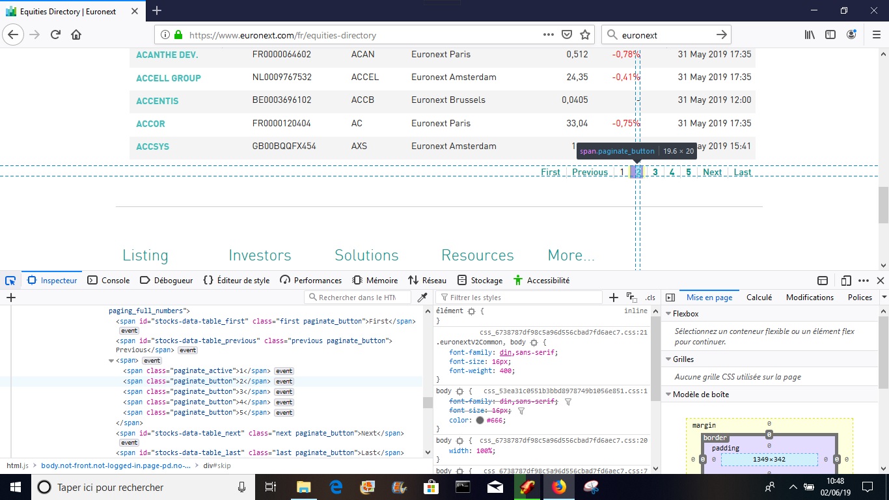
Task: Click the event badge on paginate_active span
Action: [284, 371]
